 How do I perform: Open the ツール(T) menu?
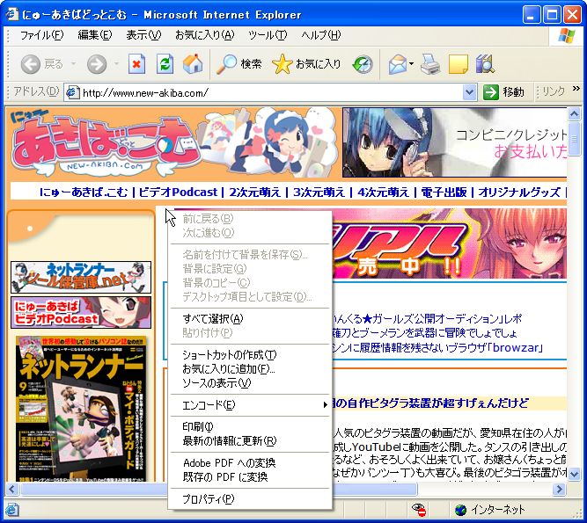pyautogui.click(x=268, y=35)
